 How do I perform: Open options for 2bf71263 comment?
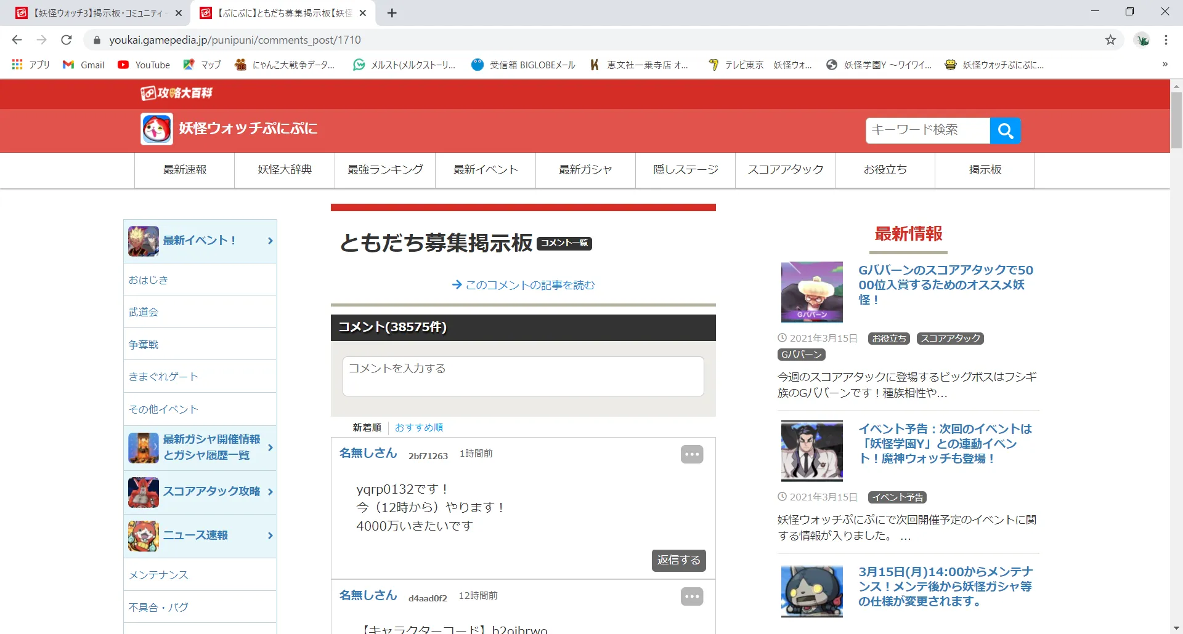[692, 454]
